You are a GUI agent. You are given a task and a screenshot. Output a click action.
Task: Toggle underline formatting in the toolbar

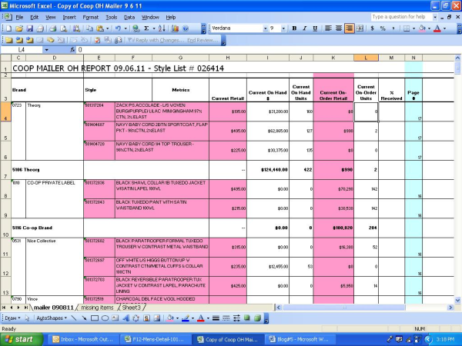pos(316,28)
